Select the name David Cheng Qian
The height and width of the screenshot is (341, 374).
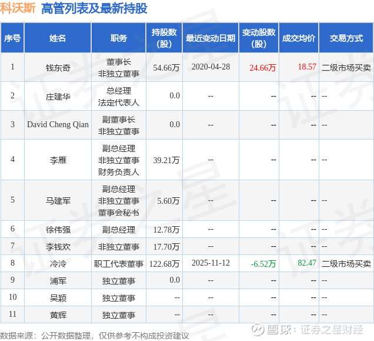pyautogui.click(x=58, y=124)
